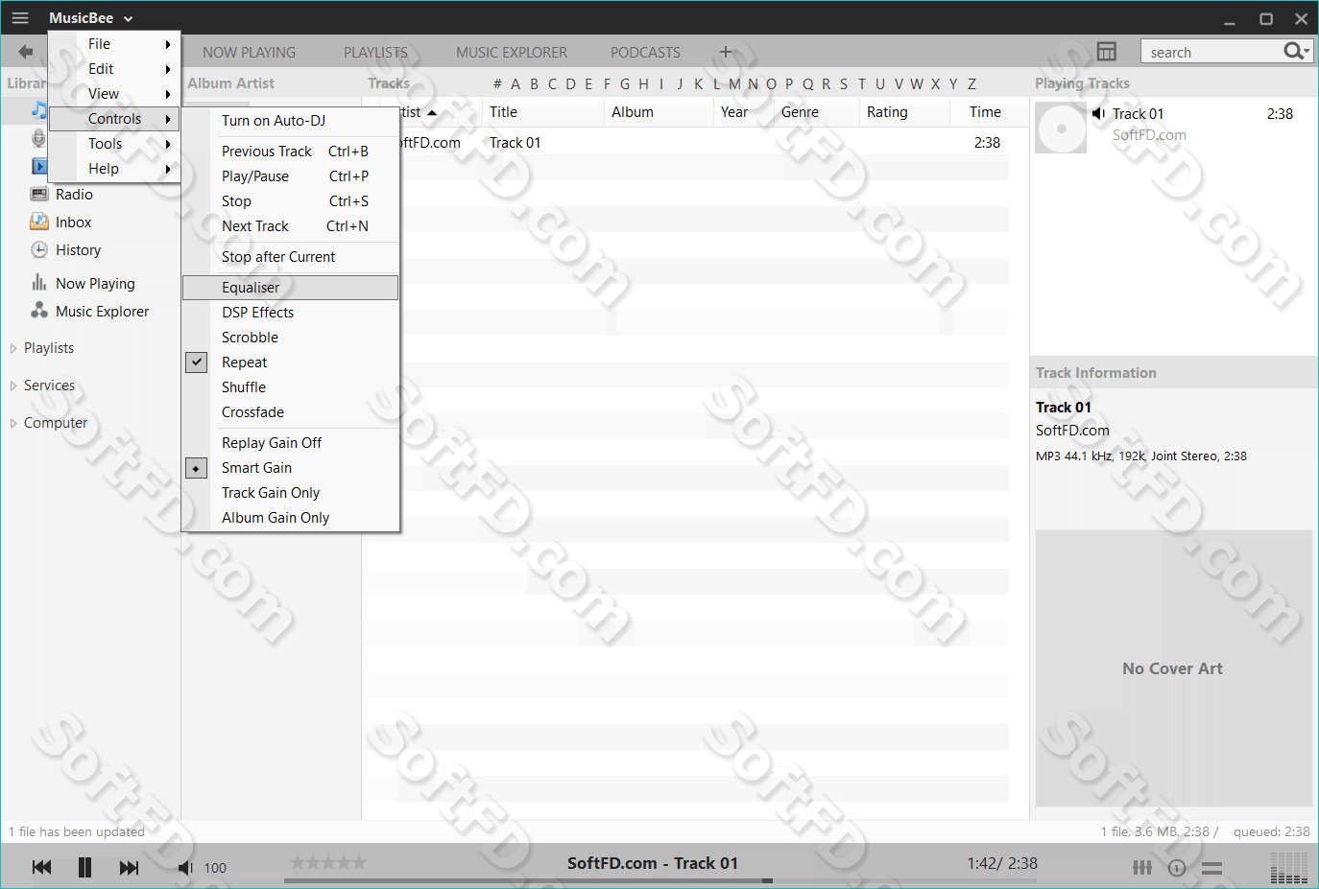
Task: Expand the Services tree node
Action: point(13,386)
